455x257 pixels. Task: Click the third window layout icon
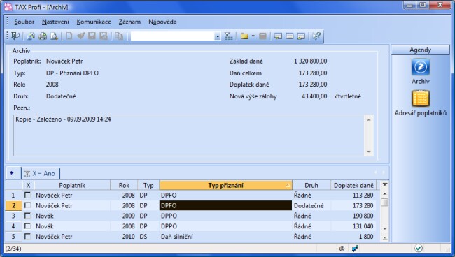click(301, 36)
